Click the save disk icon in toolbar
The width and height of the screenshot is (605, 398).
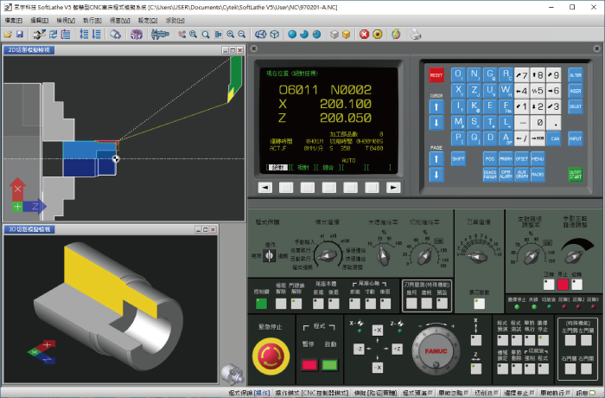point(20,35)
